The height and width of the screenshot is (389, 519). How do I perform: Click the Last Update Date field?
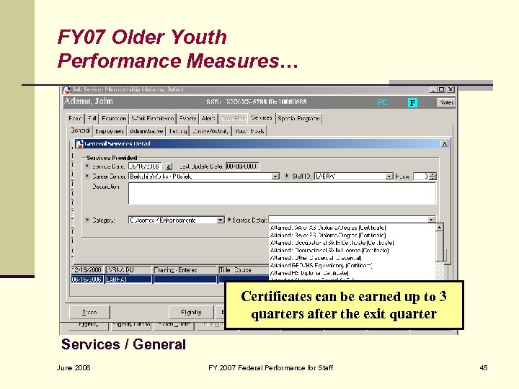(x=243, y=166)
